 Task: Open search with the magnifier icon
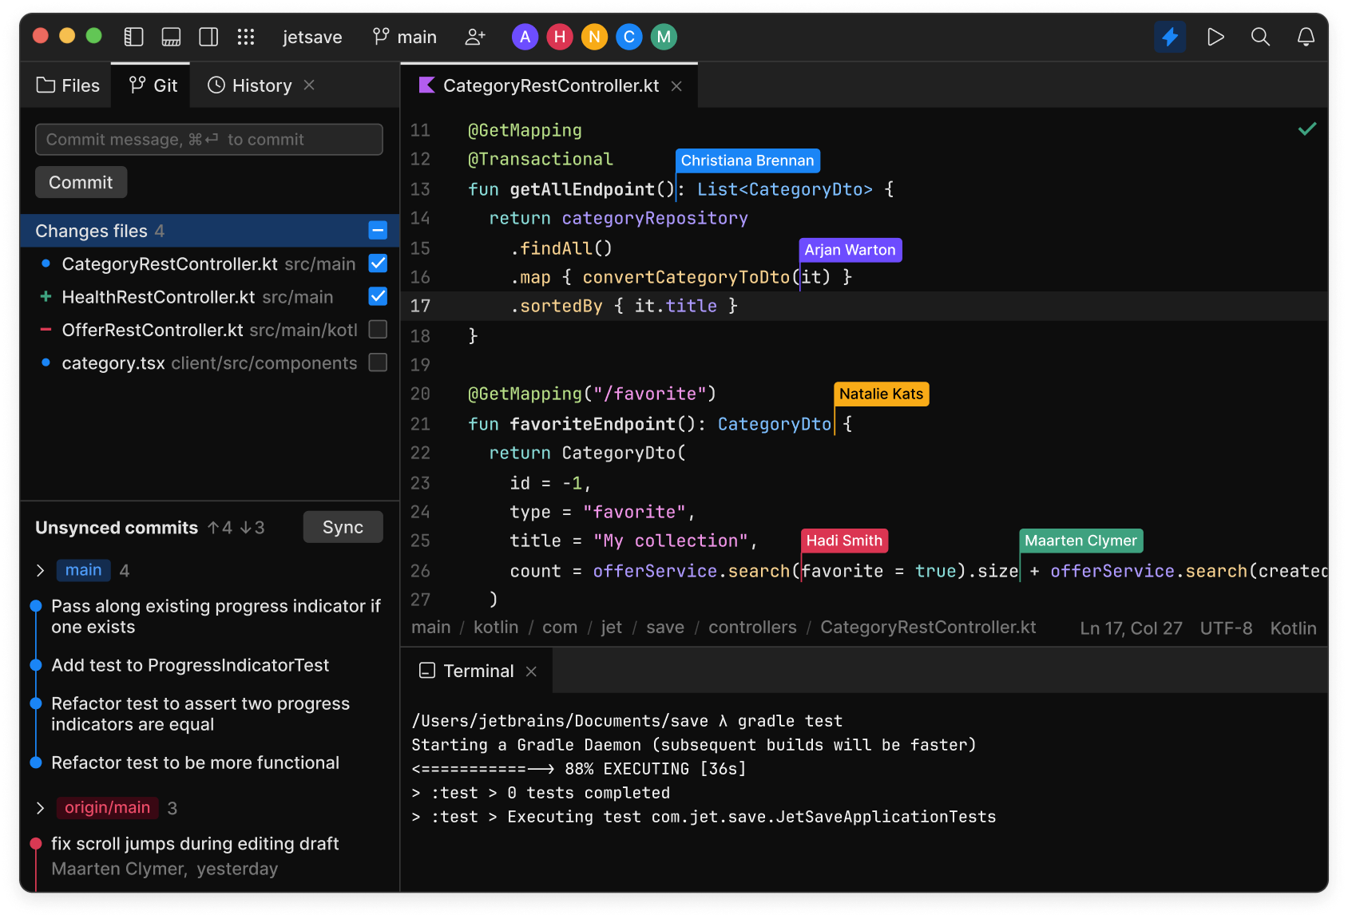[x=1260, y=37]
